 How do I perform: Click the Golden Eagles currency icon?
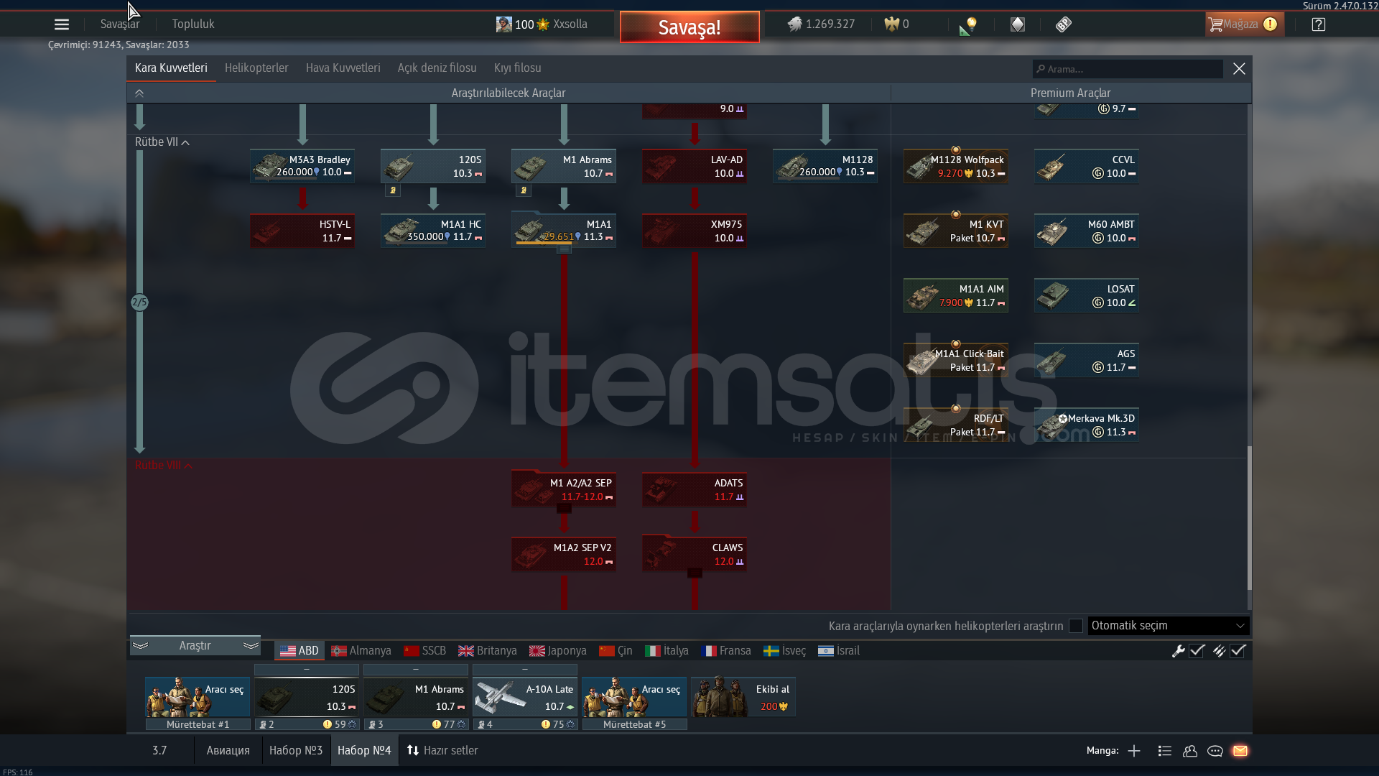point(891,24)
